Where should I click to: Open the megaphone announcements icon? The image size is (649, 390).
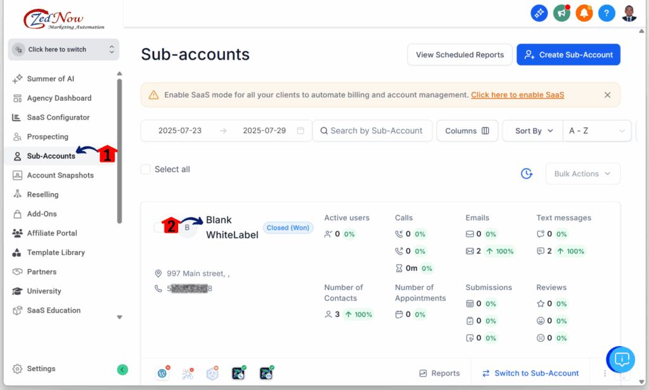point(562,13)
